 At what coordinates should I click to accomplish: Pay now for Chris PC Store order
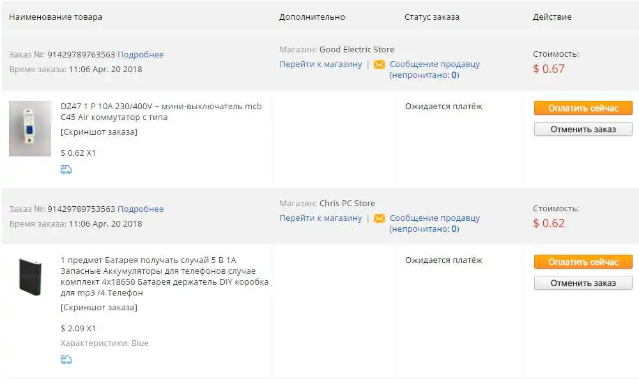583,262
